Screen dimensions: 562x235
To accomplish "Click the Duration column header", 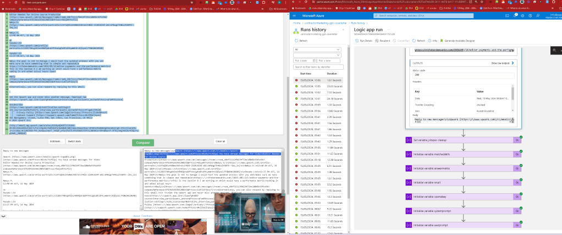I will 332,73.
